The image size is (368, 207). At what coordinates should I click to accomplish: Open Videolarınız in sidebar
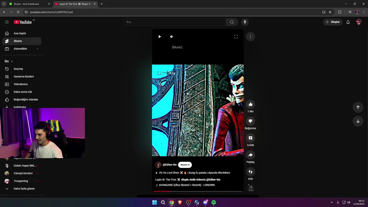(22, 84)
